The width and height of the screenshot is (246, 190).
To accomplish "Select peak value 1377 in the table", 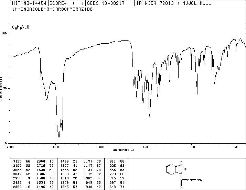I will (x=64, y=166).
